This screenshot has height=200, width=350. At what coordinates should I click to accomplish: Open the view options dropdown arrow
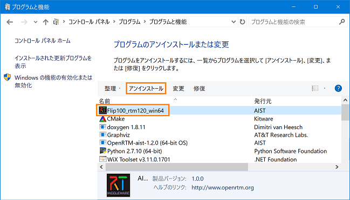click(x=325, y=89)
